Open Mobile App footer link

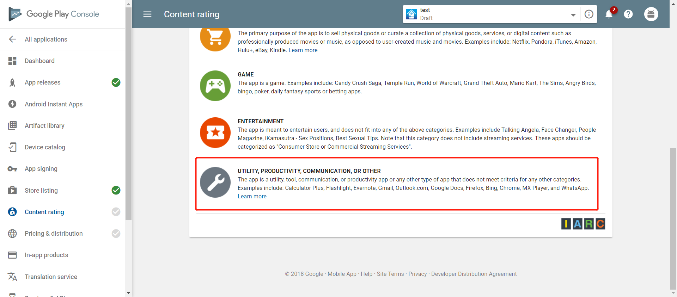(x=342, y=274)
